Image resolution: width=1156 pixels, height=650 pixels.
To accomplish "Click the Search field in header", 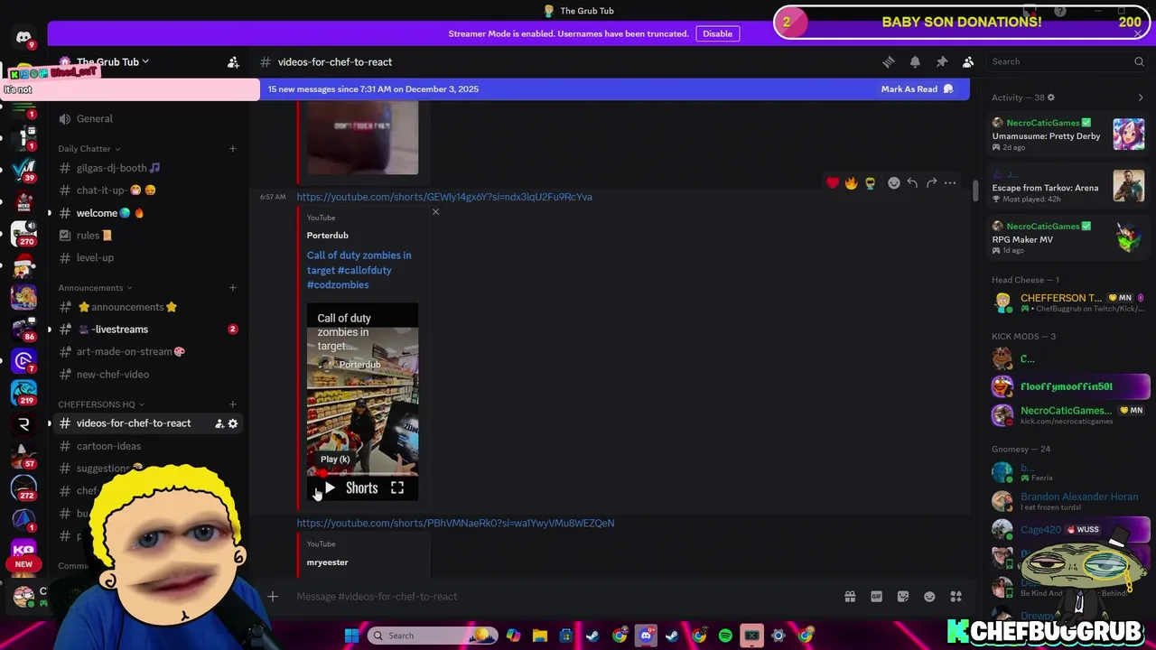I will click(1067, 61).
